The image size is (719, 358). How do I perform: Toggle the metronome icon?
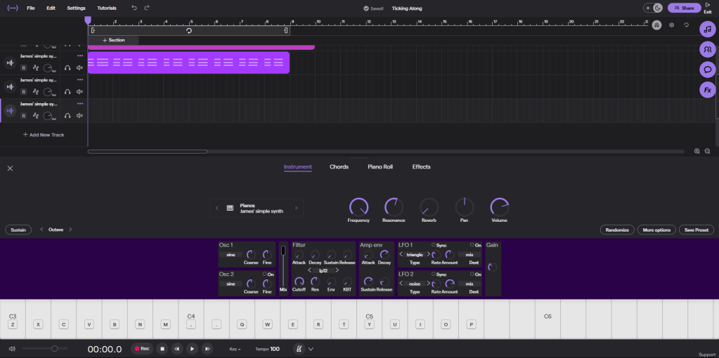pyautogui.click(x=299, y=349)
